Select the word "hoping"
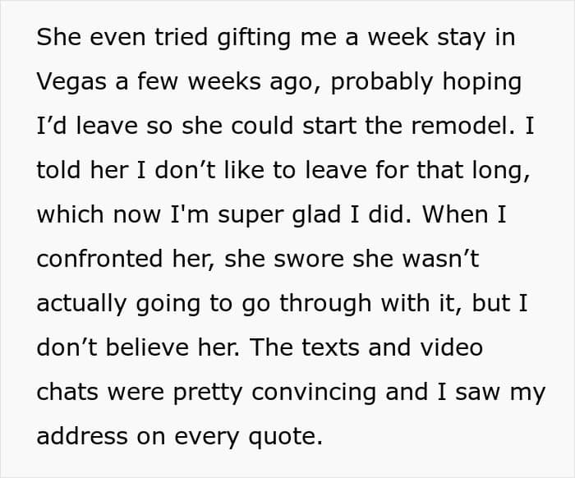 click(482, 81)
